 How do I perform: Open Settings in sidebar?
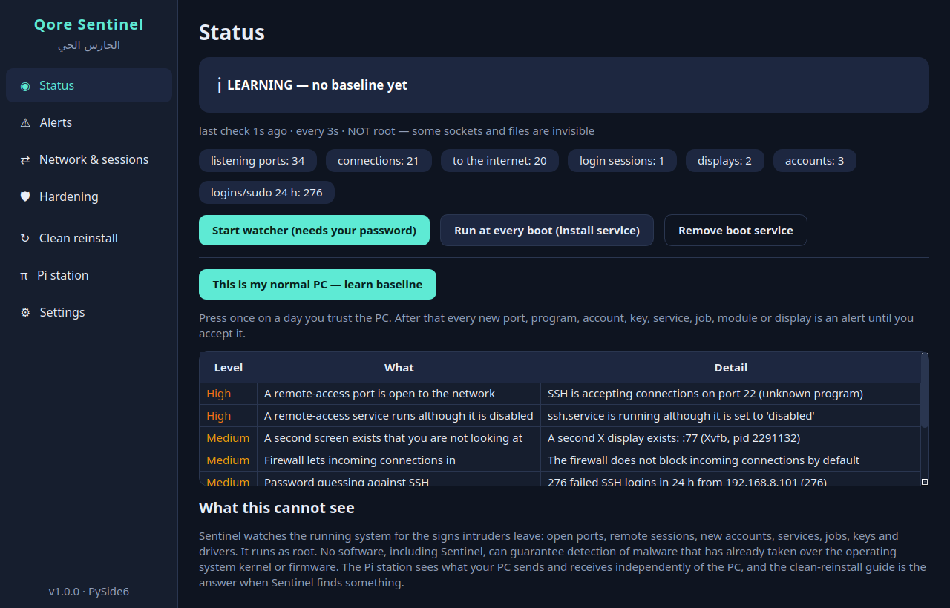tap(89, 312)
